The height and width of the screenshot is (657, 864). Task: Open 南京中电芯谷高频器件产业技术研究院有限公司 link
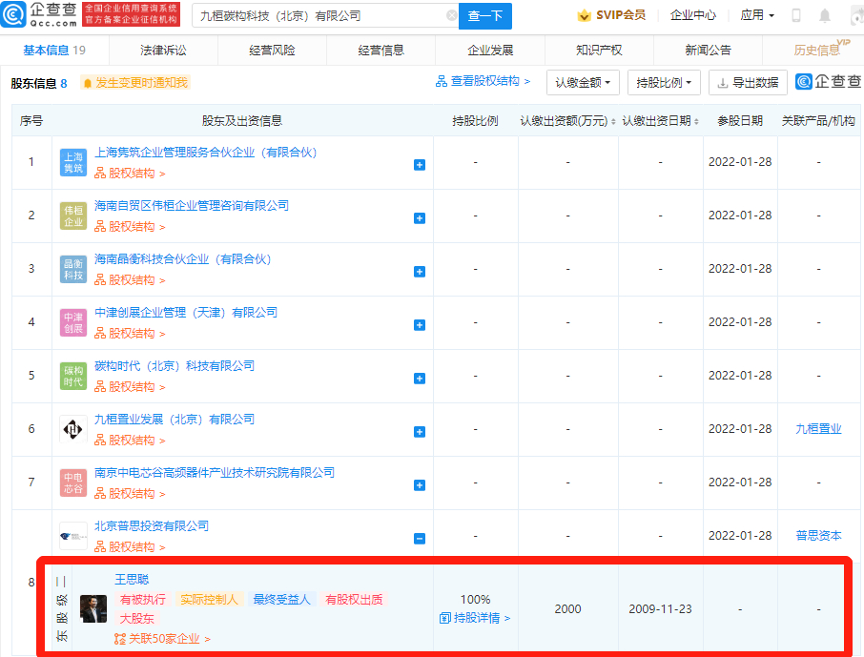point(215,473)
